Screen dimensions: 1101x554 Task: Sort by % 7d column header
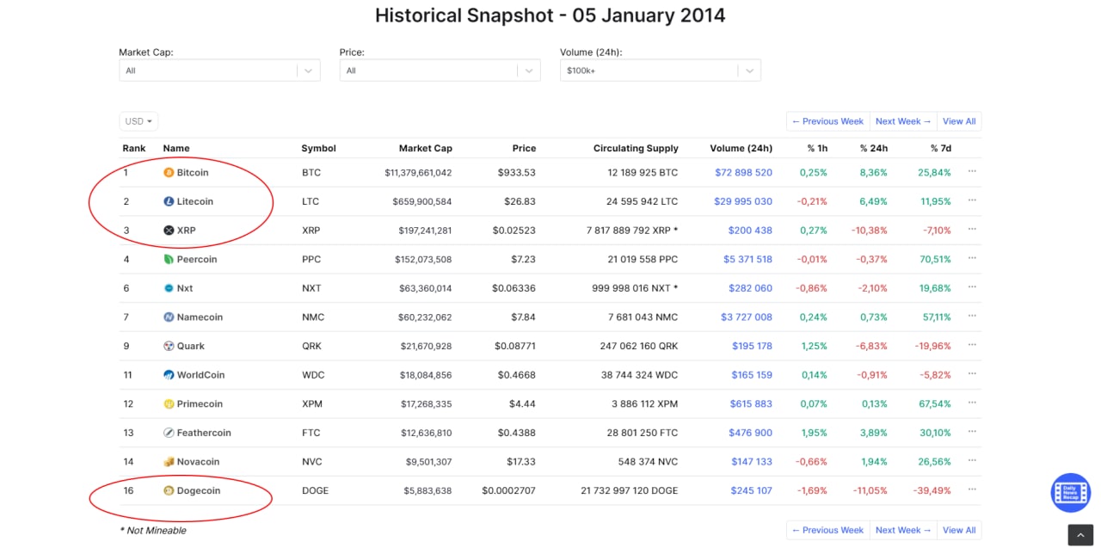[x=940, y=148]
